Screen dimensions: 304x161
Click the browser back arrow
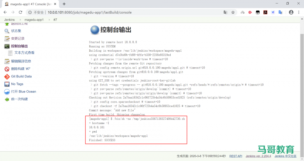5,12
